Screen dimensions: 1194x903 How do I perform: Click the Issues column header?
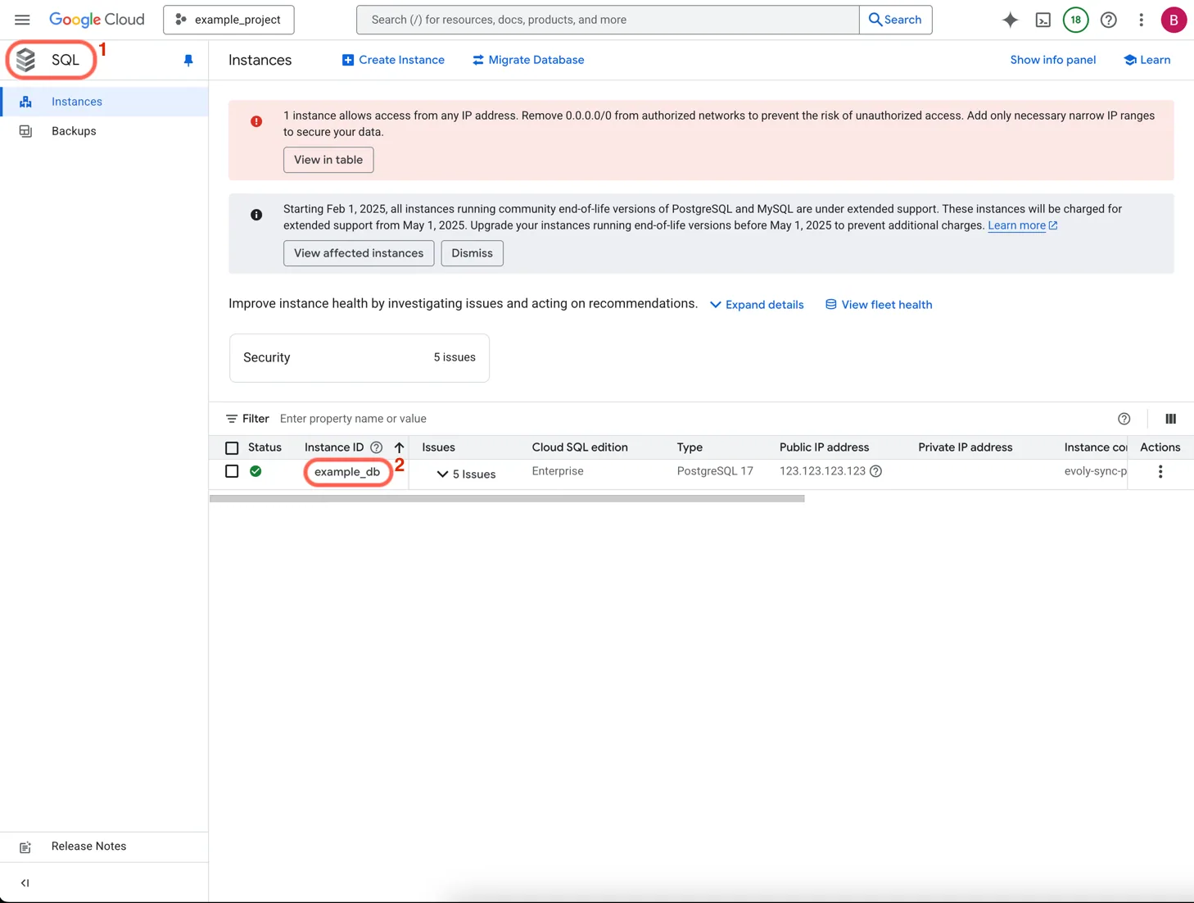click(438, 447)
